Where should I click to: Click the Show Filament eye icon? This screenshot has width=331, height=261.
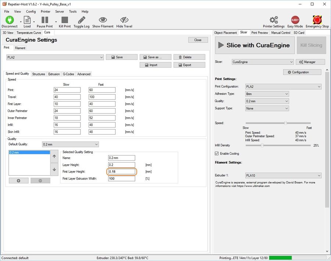point(103,20)
